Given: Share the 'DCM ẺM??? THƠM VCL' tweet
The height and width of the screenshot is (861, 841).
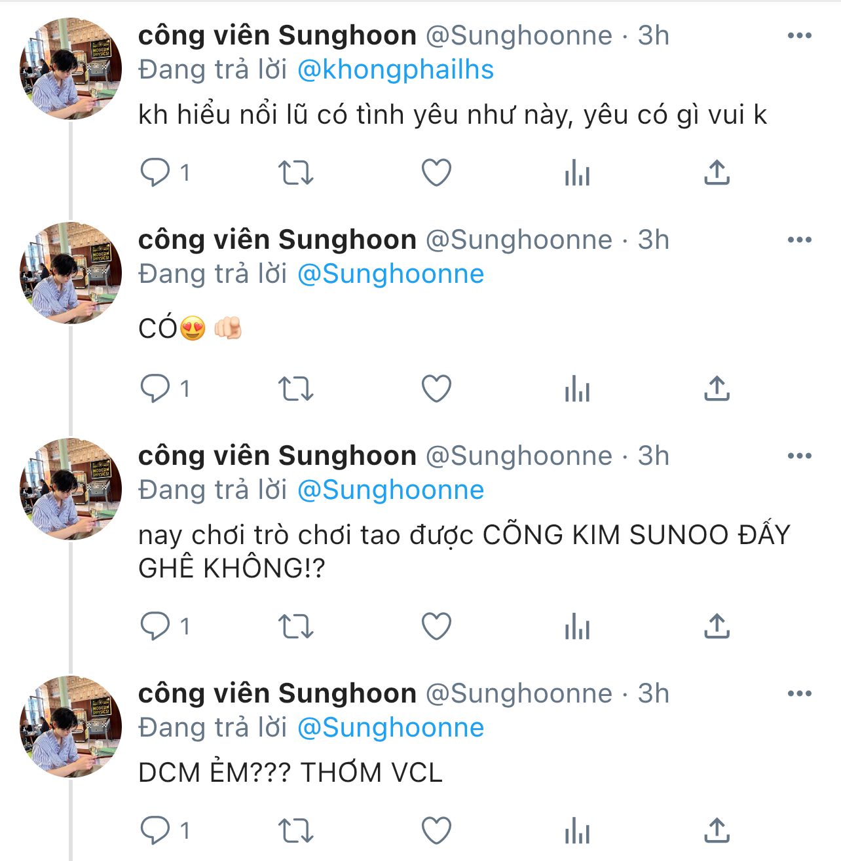Looking at the screenshot, I should point(717,831).
